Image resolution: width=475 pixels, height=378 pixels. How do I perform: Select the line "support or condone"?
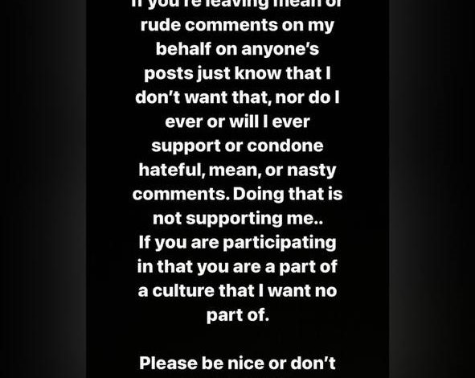point(237,146)
